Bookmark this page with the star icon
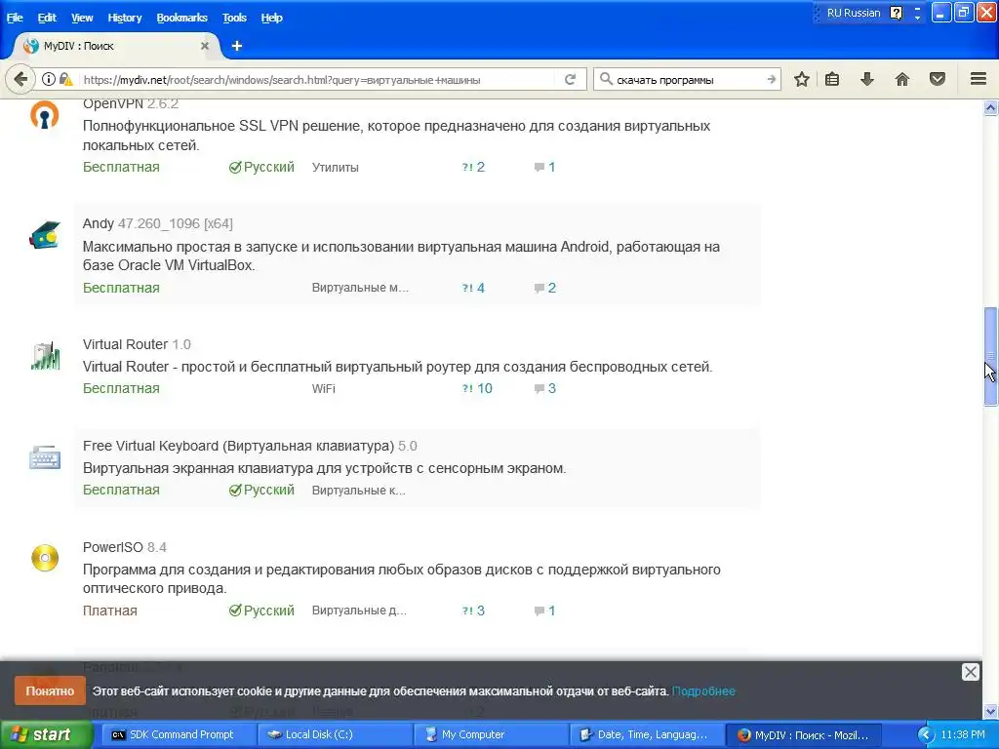 click(x=802, y=79)
